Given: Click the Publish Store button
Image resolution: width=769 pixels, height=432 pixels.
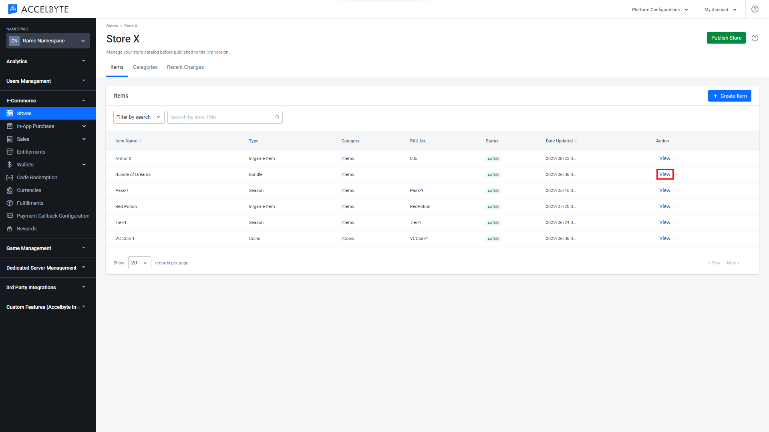Looking at the screenshot, I should click(726, 38).
